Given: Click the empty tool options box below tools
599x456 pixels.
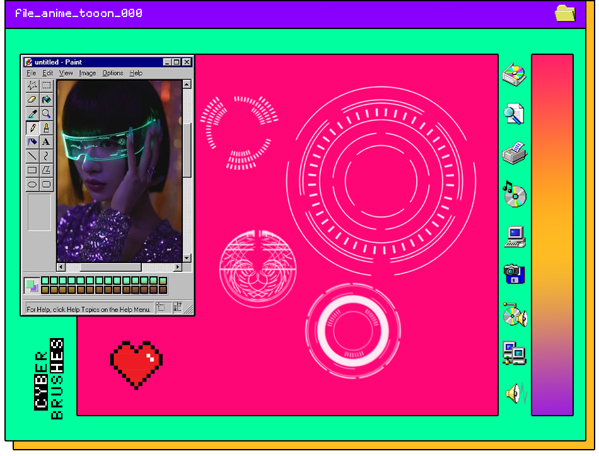Looking at the screenshot, I should point(39,212).
